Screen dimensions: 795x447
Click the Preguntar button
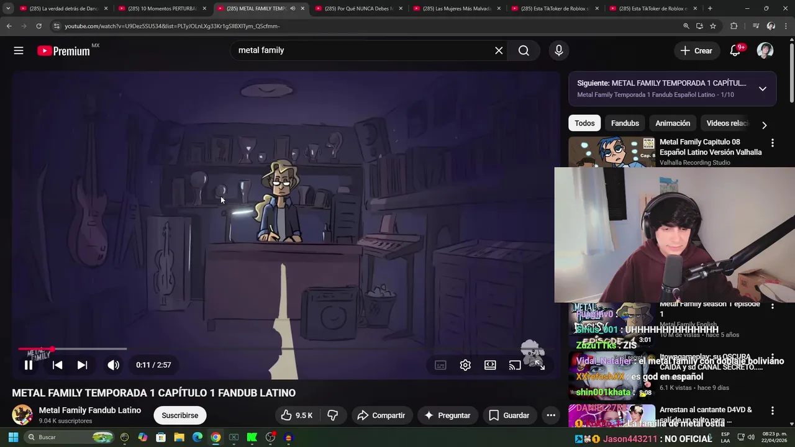pos(447,415)
